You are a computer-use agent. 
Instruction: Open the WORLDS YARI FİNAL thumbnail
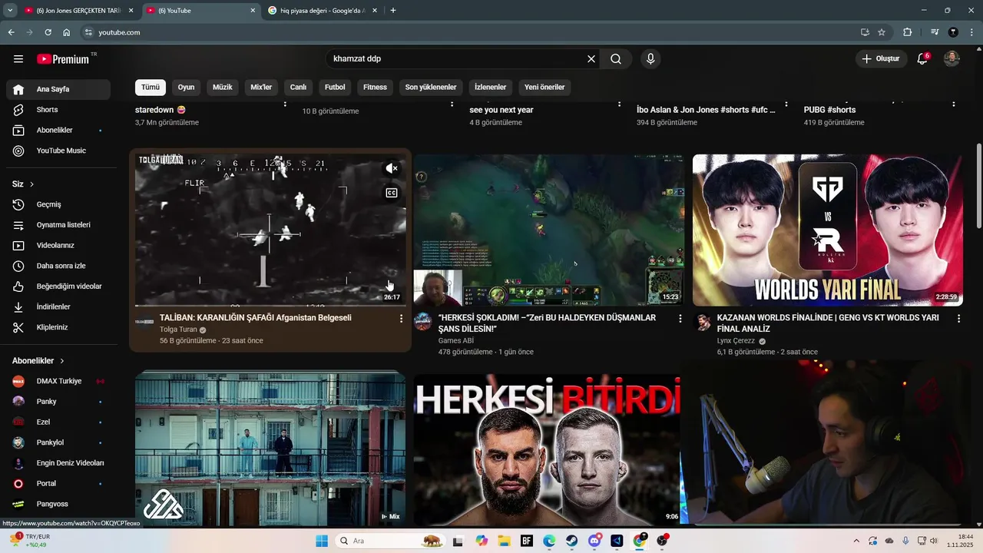click(828, 230)
